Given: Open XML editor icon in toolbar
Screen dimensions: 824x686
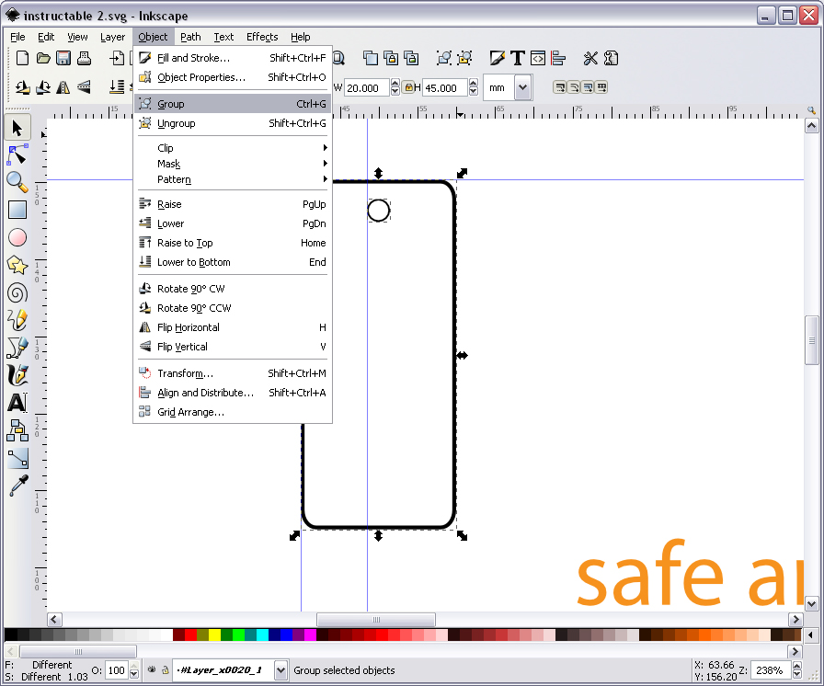Looking at the screenshot, I should tap(538, 58).
